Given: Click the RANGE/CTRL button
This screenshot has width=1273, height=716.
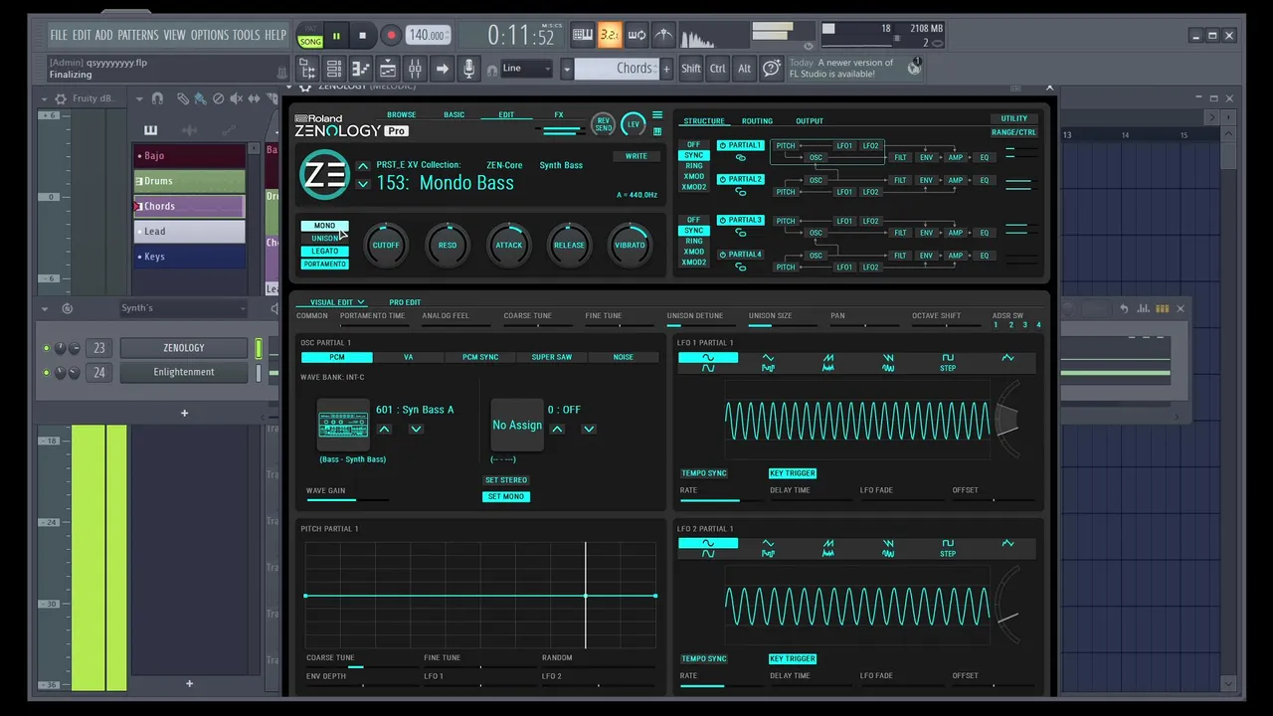Looking at the screenshot, I should click(x=1014, y=132).
